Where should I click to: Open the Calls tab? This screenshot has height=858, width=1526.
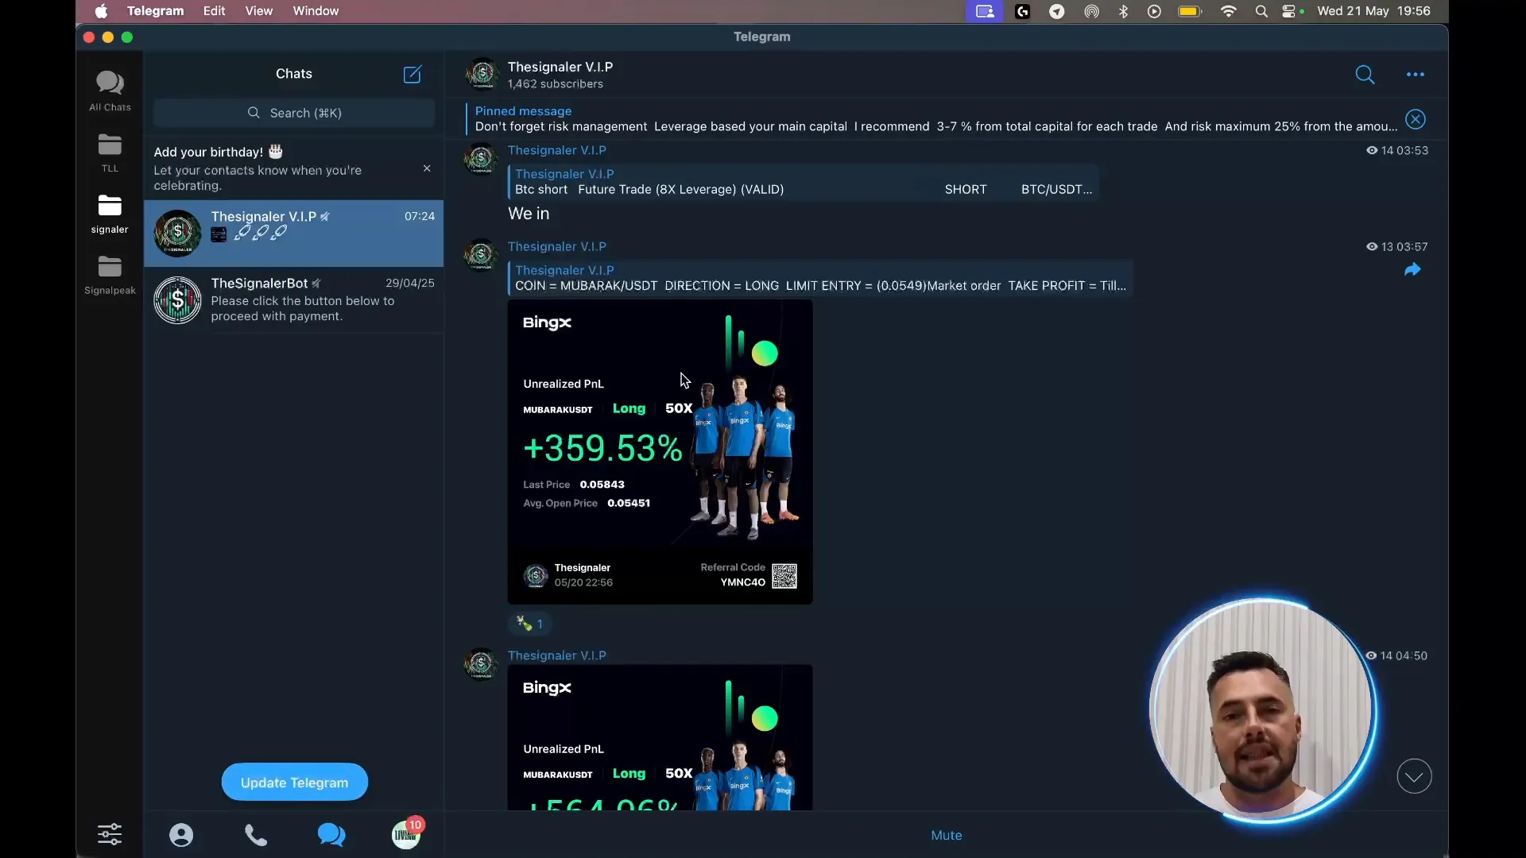pos(256,835)
